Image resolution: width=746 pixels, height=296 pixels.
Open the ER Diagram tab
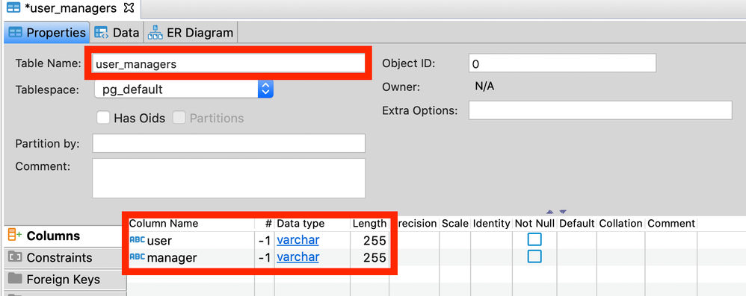[191, 33]
